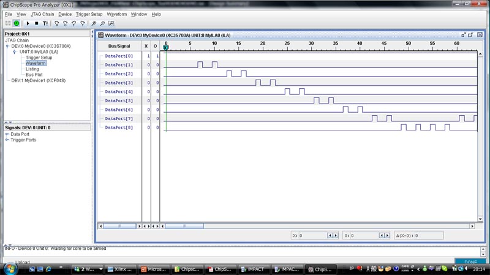Screen dimensions: 490x275
Task: Open the Window menu
Action: pos(139,14)
